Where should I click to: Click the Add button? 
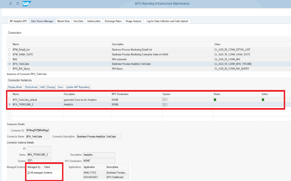point(42,87)
